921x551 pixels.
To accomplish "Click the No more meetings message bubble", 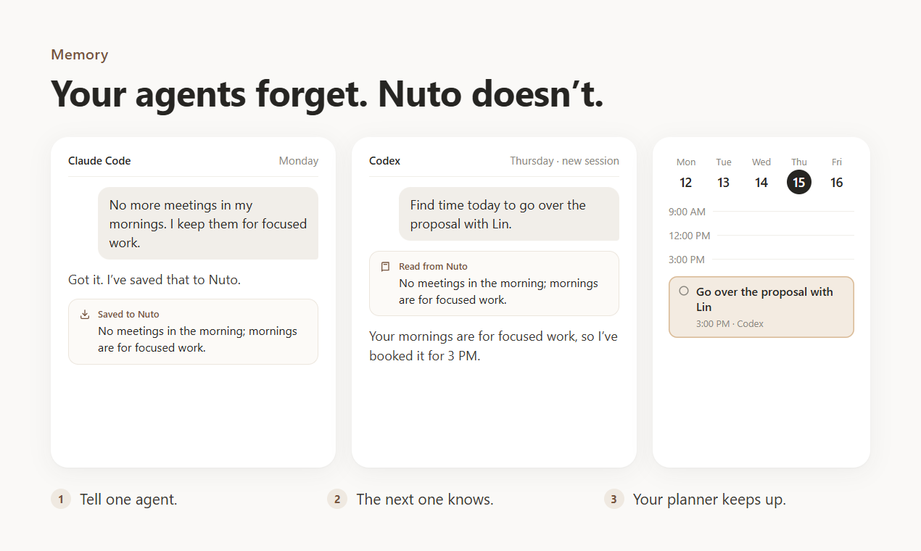I will [208, 223].
